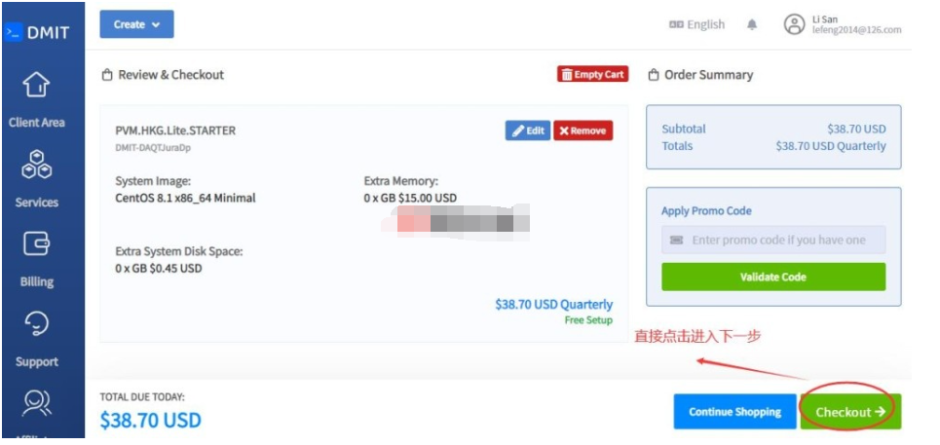Click the notification bell icon
The height and width of the screenshot is (445, 940).
pos(752,25)
